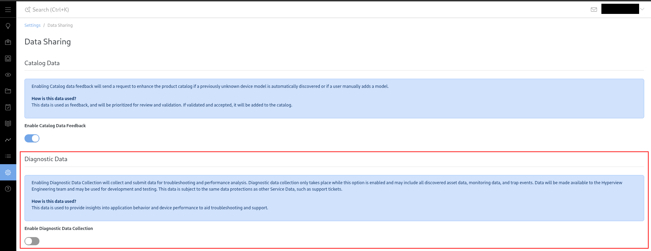Expand the user account dropdown chevron

pyautogui.click(x=642, y=9)
